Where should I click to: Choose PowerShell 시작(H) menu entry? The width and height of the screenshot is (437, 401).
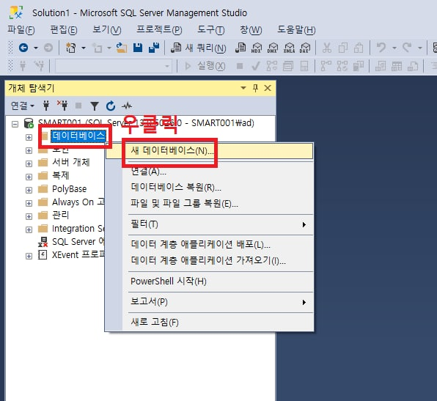(209, 282)
